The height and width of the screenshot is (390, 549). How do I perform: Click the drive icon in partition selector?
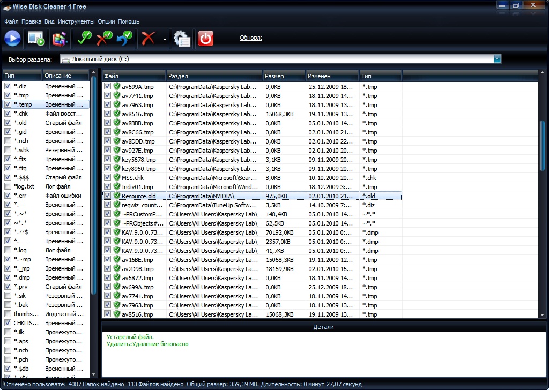coord(65,59)
